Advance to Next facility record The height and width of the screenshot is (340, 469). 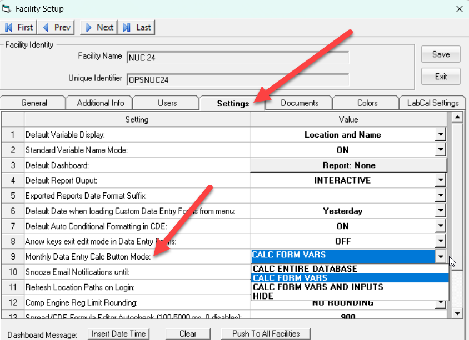[x=99, y=27]
